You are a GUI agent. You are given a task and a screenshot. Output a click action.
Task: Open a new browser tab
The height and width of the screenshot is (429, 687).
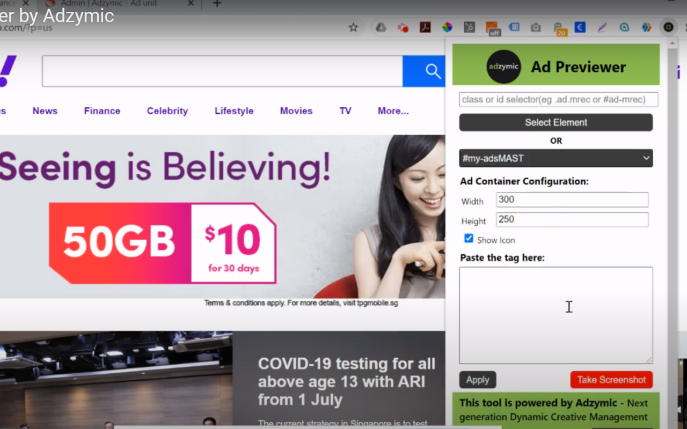217,4
